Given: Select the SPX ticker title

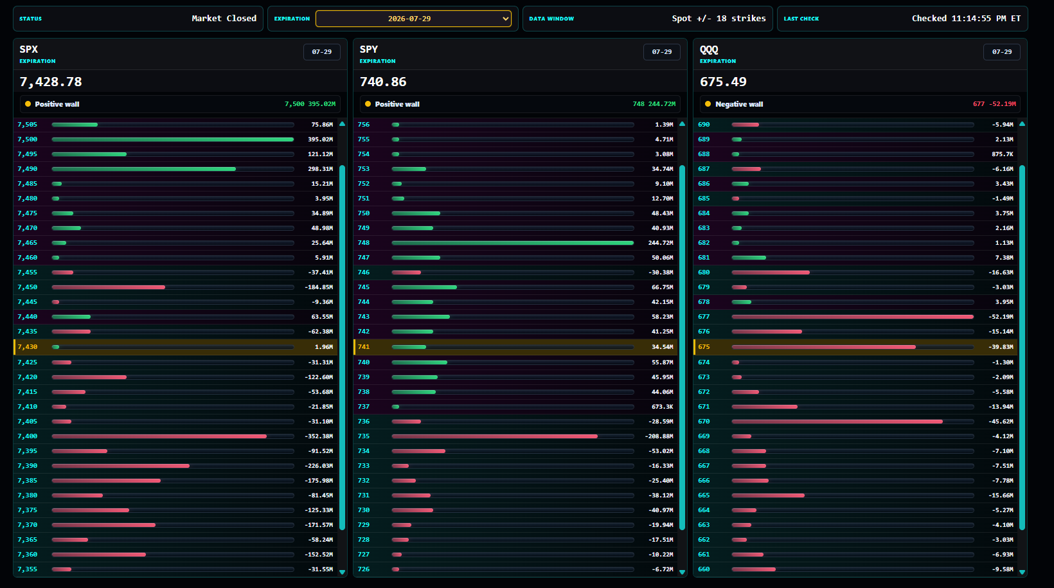Looking at the screenshot, I should (x=29, y=49).
